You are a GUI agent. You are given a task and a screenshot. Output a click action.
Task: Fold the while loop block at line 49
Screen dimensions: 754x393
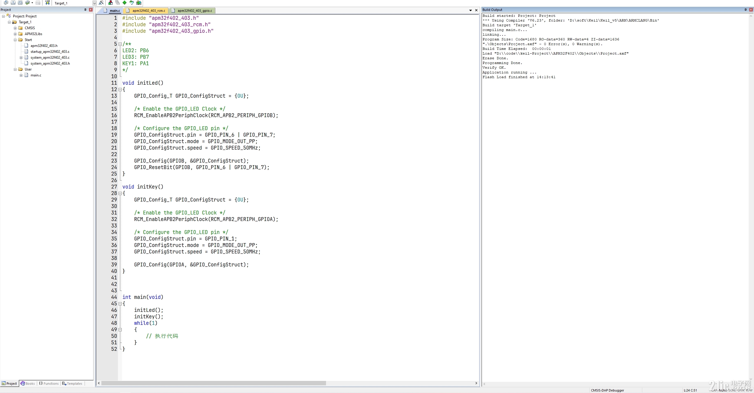point(120,330)
